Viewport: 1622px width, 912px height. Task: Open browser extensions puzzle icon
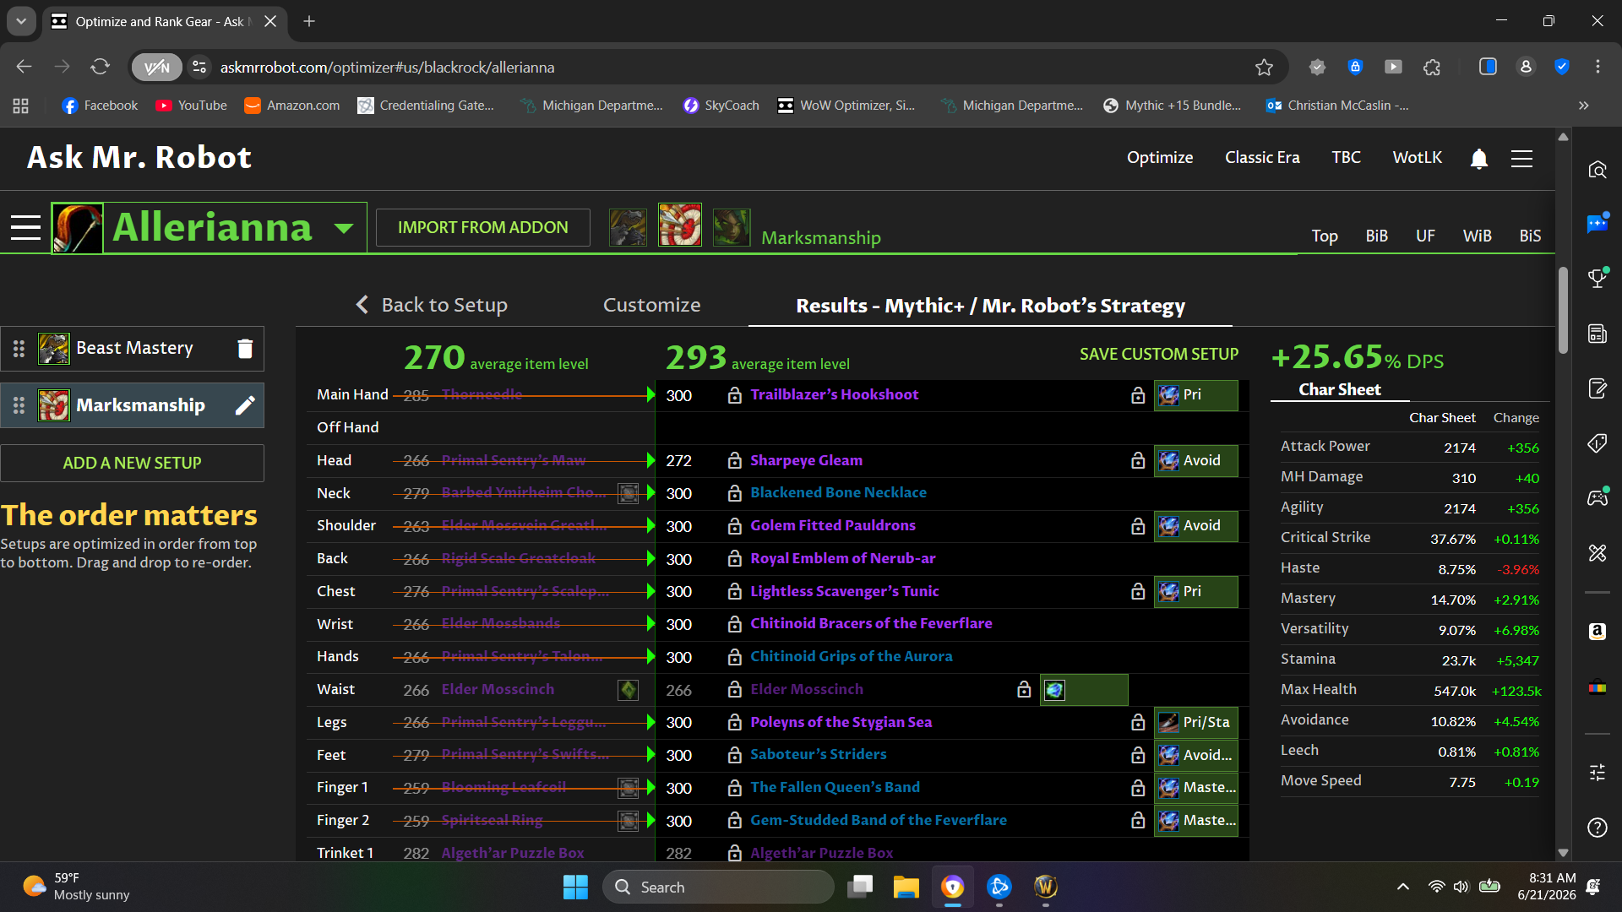[1432, 68]
